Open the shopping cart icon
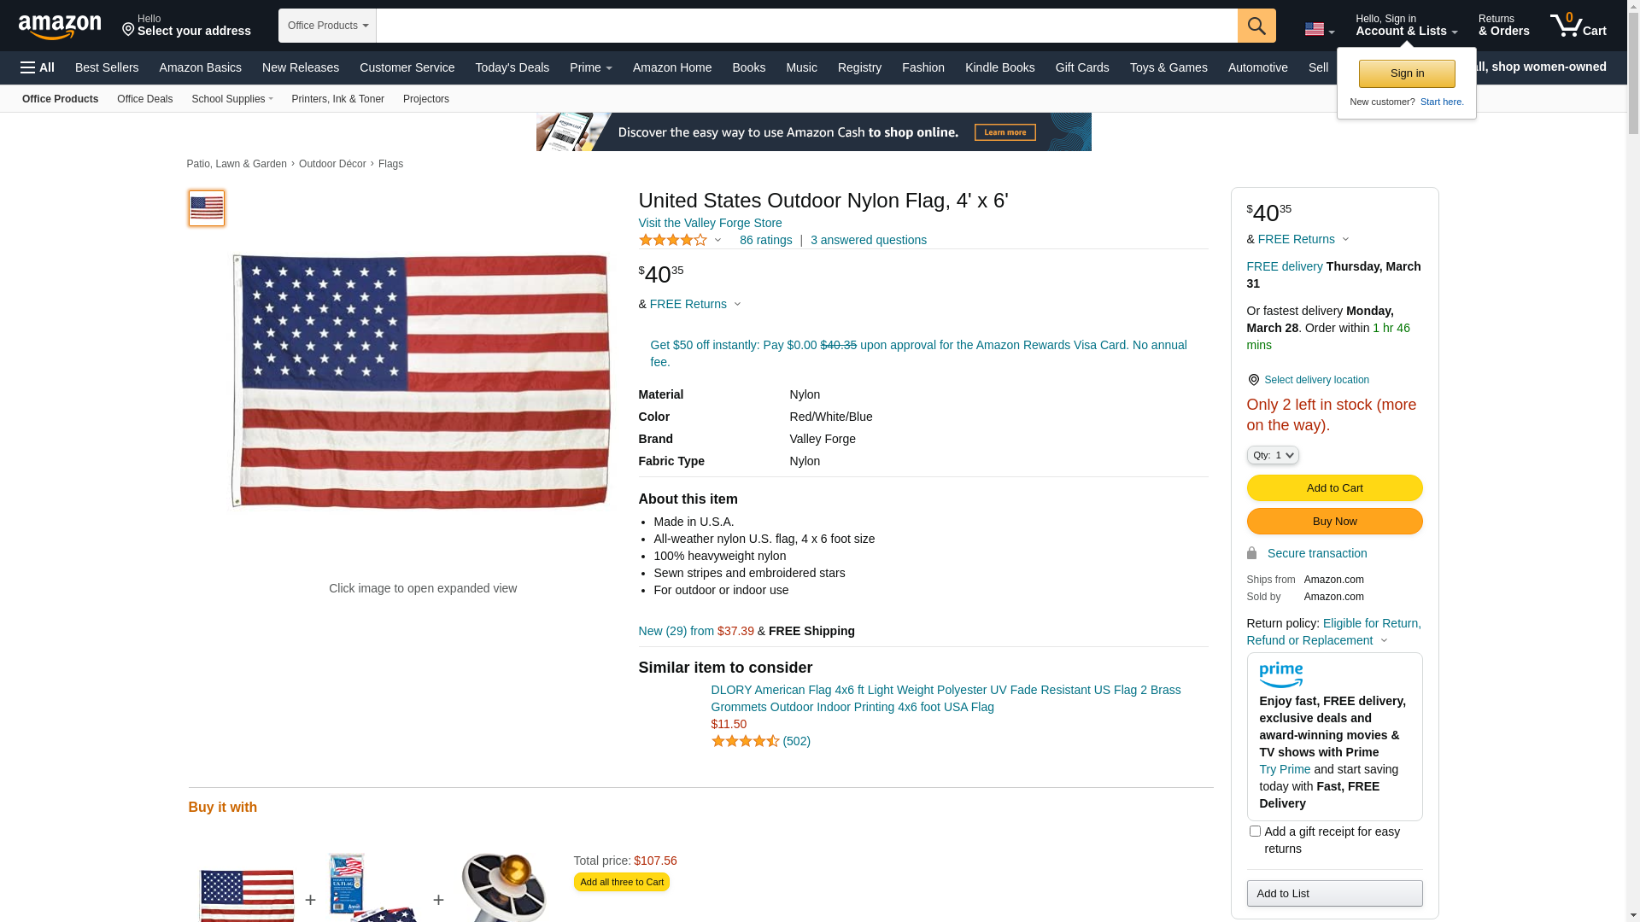The image size is (1640, 922). tap(1578, 25)
